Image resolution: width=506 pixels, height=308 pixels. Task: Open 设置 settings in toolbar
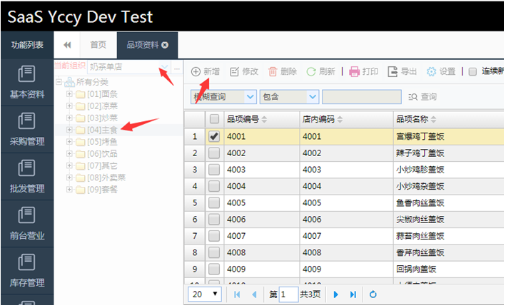[x=441, y=71]
